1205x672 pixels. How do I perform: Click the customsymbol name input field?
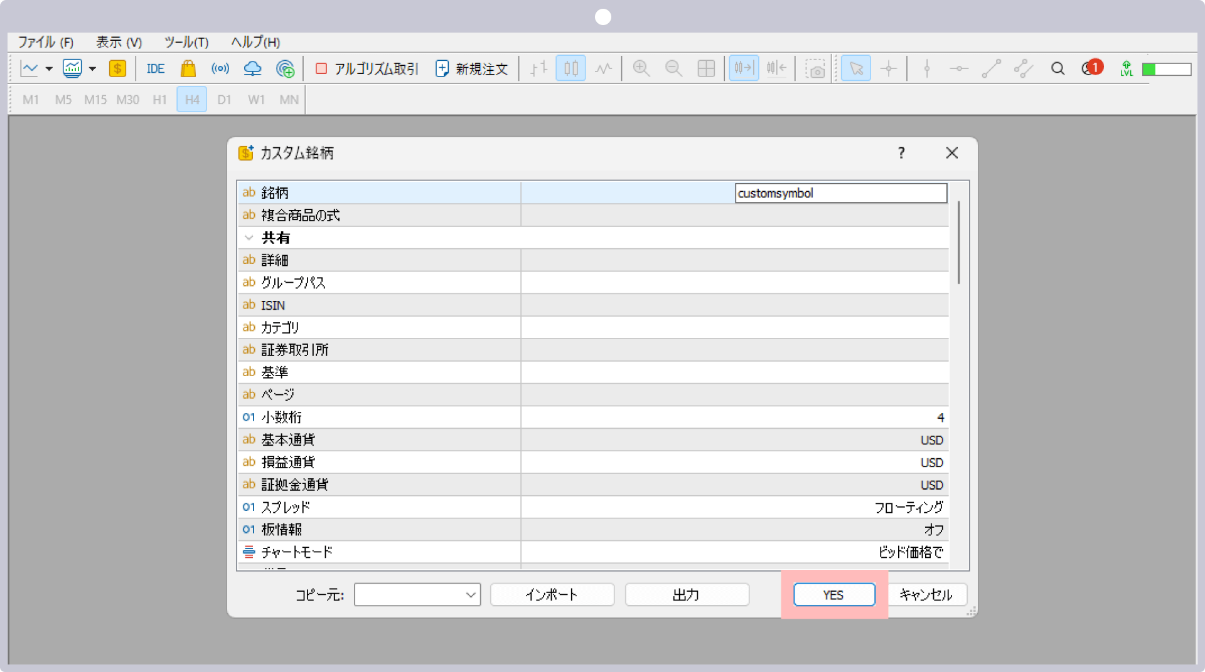tap(841, 193)
